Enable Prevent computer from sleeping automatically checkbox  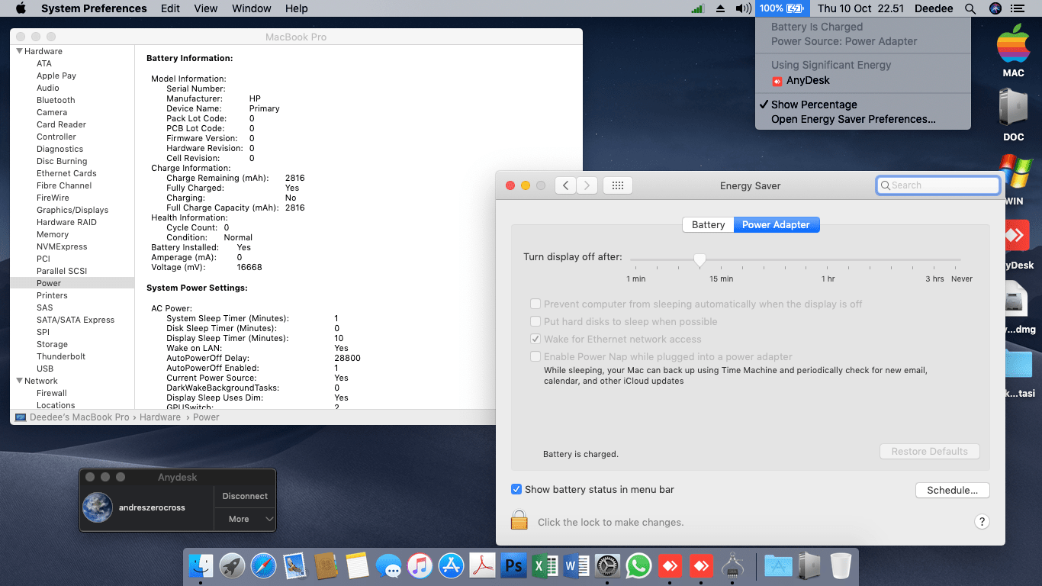(x=535, y=304)
